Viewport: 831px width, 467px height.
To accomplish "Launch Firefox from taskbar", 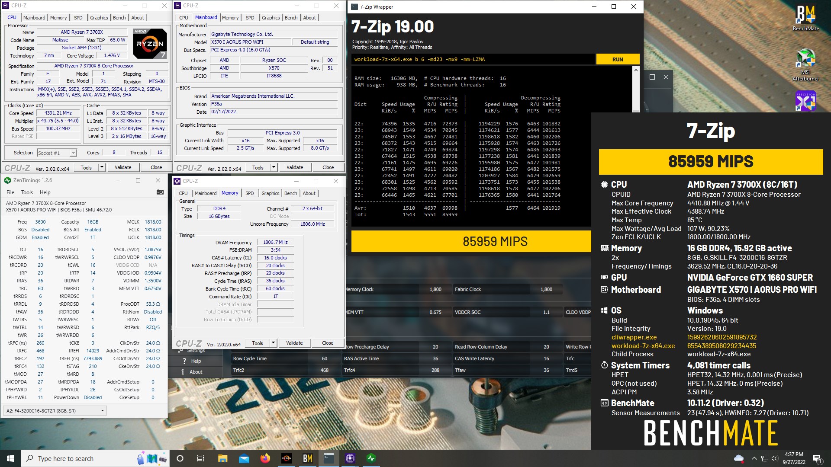I will click(265, 458).
